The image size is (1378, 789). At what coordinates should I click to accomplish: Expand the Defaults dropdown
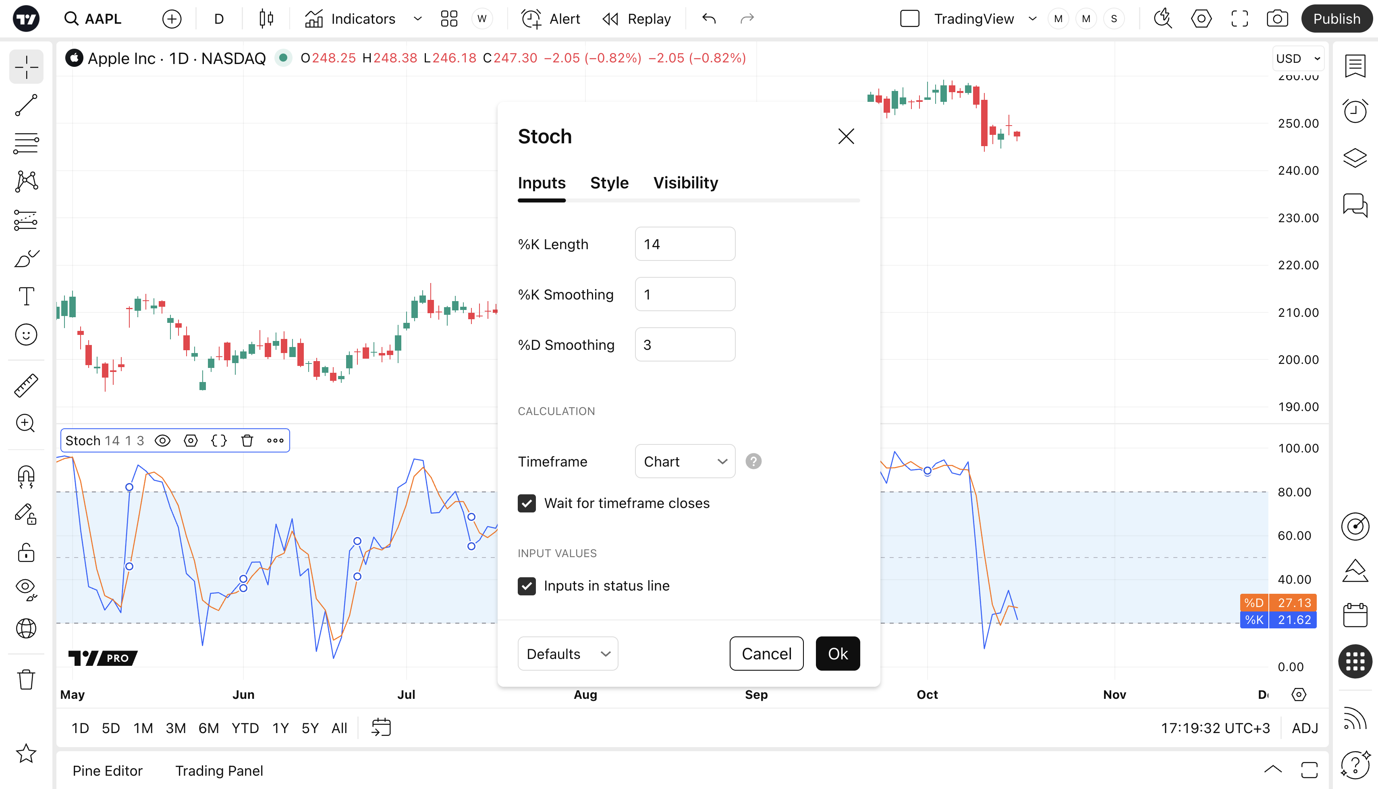point(568,654)
